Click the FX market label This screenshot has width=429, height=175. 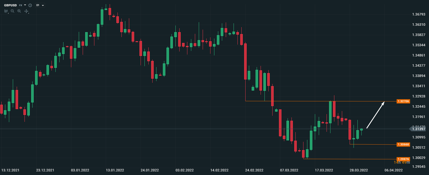[x=21, y=5]
